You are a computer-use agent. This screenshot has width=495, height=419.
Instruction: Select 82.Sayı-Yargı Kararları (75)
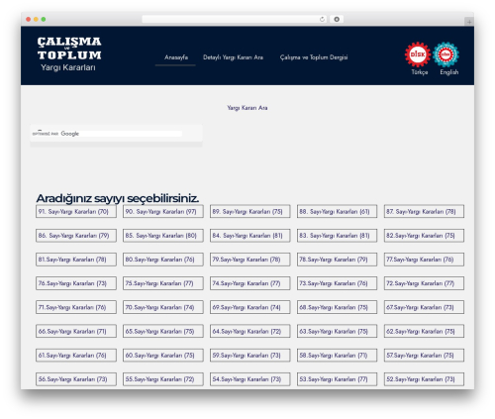coord(424,236)
